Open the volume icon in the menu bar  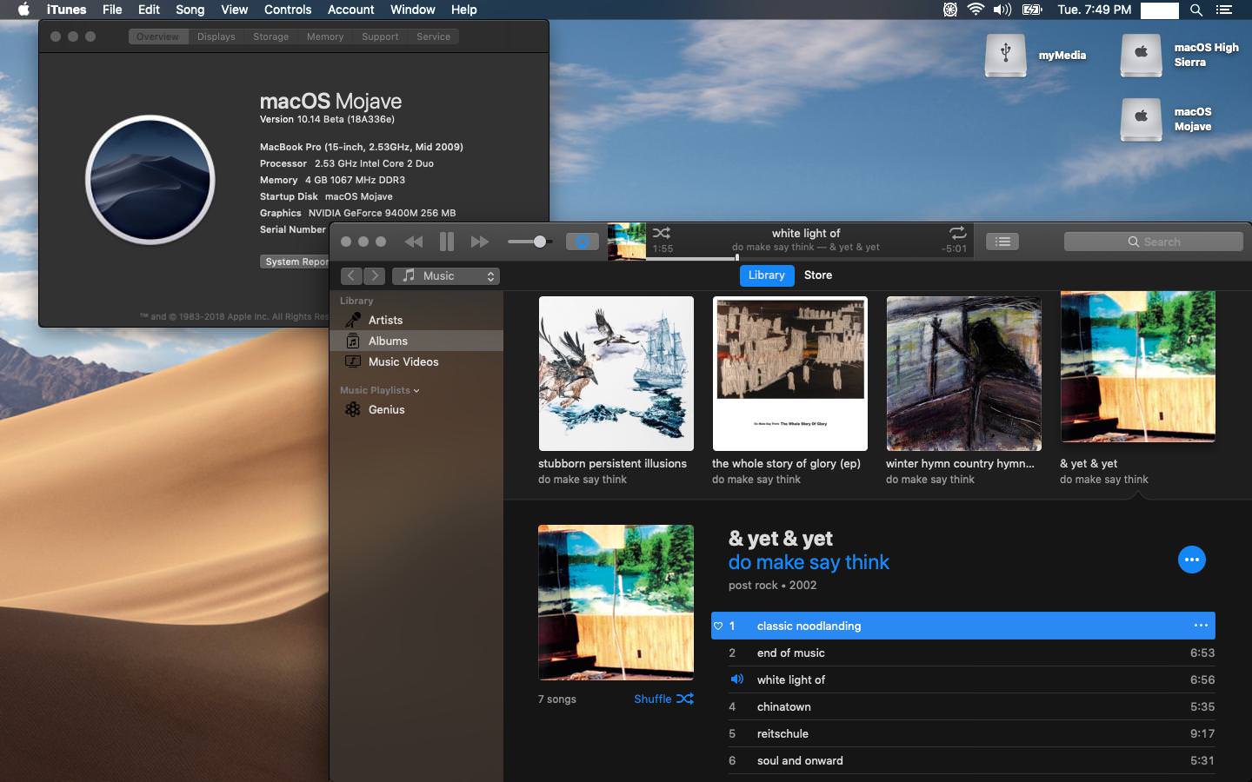[x=1002, y=10]
